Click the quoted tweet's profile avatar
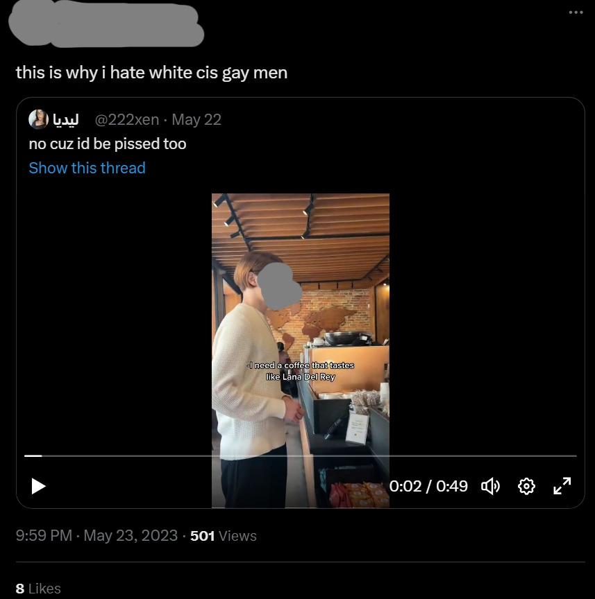595x599 pixels. (38, 119)
